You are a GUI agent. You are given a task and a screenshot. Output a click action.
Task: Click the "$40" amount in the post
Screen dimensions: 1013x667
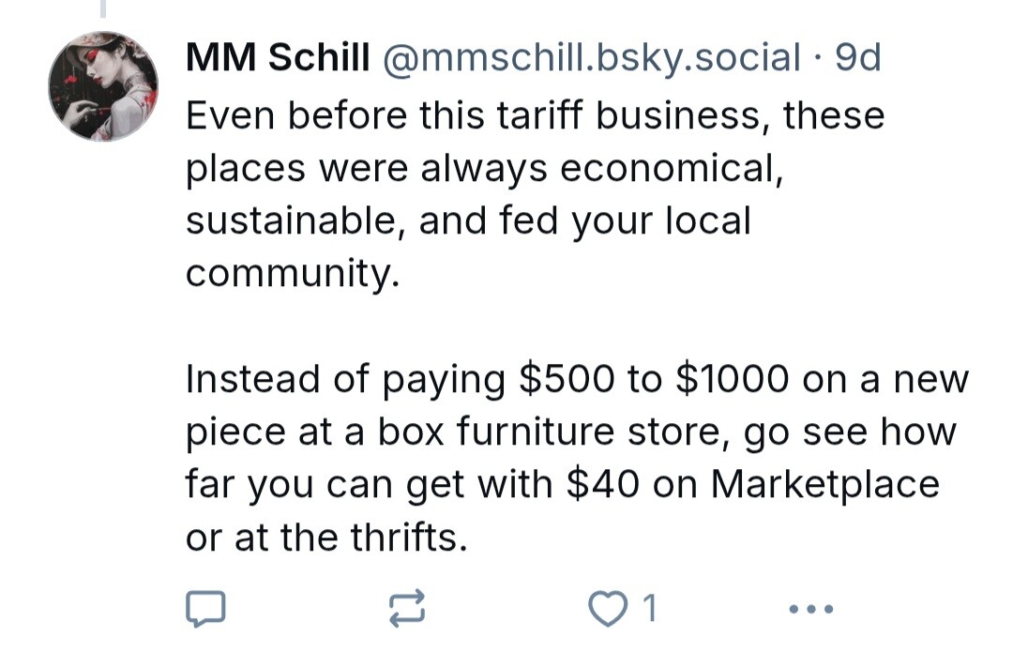[x=603, y=484]
